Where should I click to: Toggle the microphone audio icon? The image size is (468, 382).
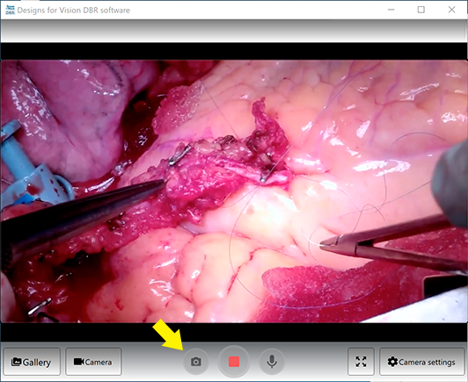[x=272, y=362]
